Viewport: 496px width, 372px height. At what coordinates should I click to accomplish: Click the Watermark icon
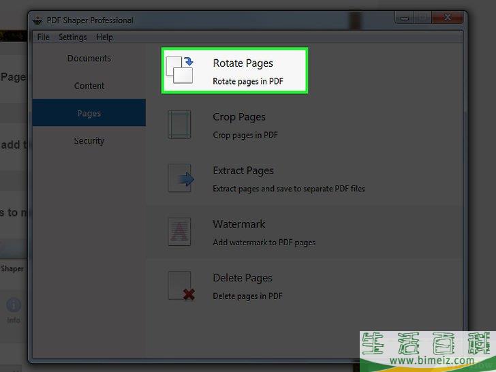click(x=179, y=232)
